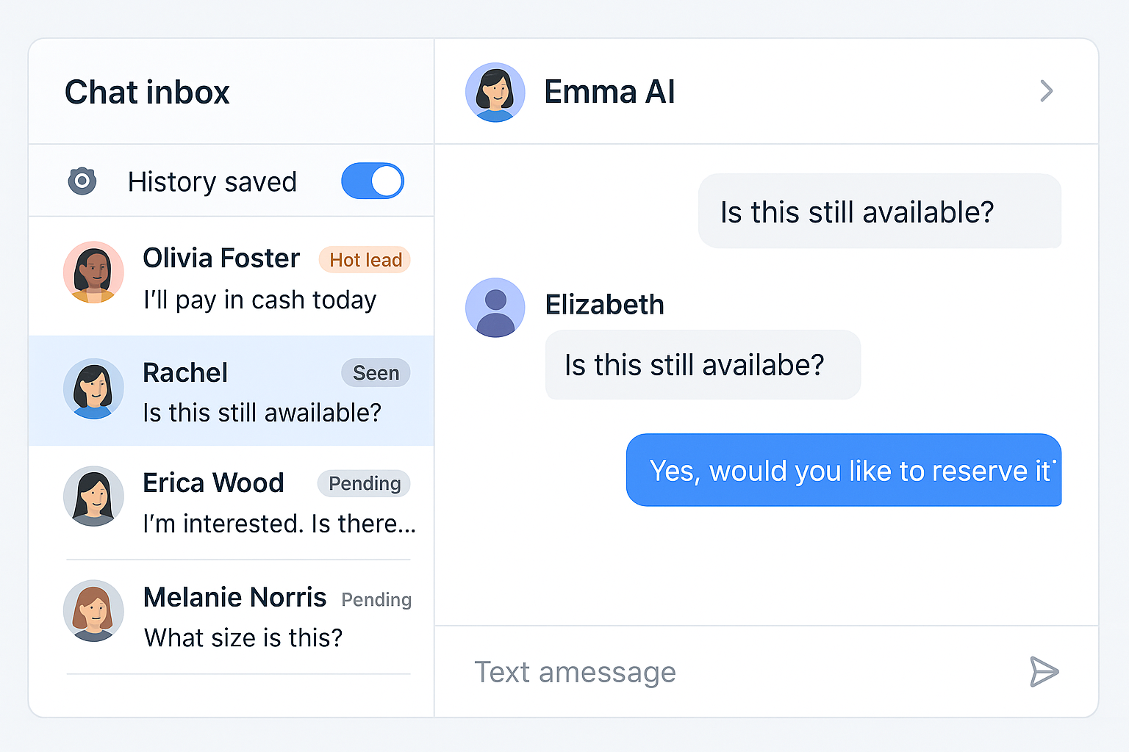Screen dimensions: 1129x752
Task: Toggle the History saved switch
Action: (373, 181)
